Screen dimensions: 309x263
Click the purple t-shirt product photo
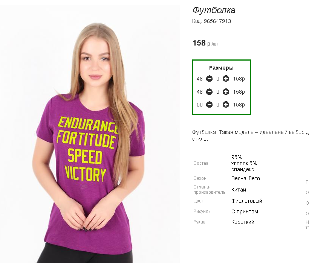(x=90, y=134)
